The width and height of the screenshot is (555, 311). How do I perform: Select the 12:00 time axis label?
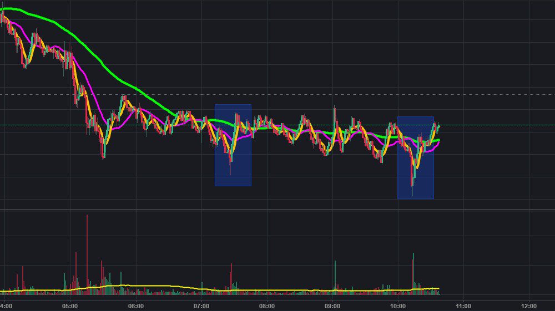[528, 305]
